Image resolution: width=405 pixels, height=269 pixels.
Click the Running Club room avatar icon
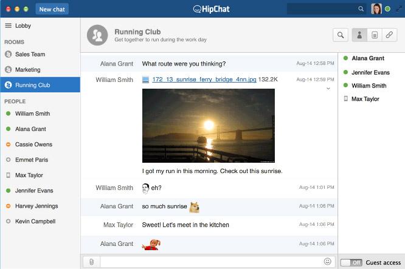click(97, 35)
